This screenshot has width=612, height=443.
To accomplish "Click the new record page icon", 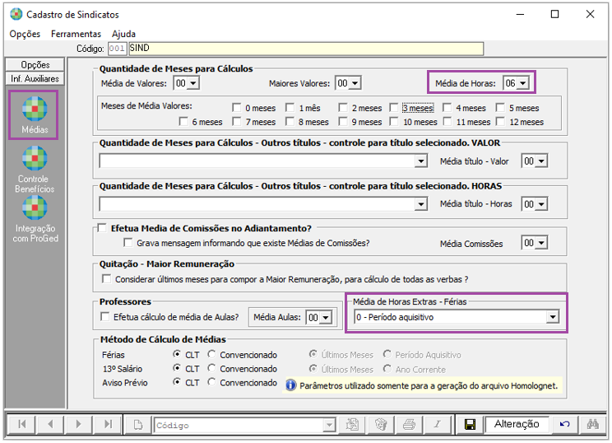I will [x=138, y=424].
